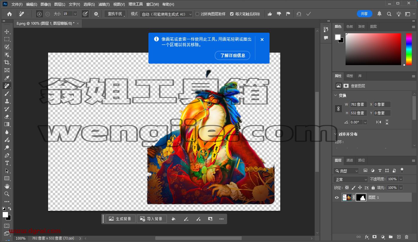Open the blend mode 正常 dropdown
This screenshot has height=242, width=418.
(x=351, y=179)
